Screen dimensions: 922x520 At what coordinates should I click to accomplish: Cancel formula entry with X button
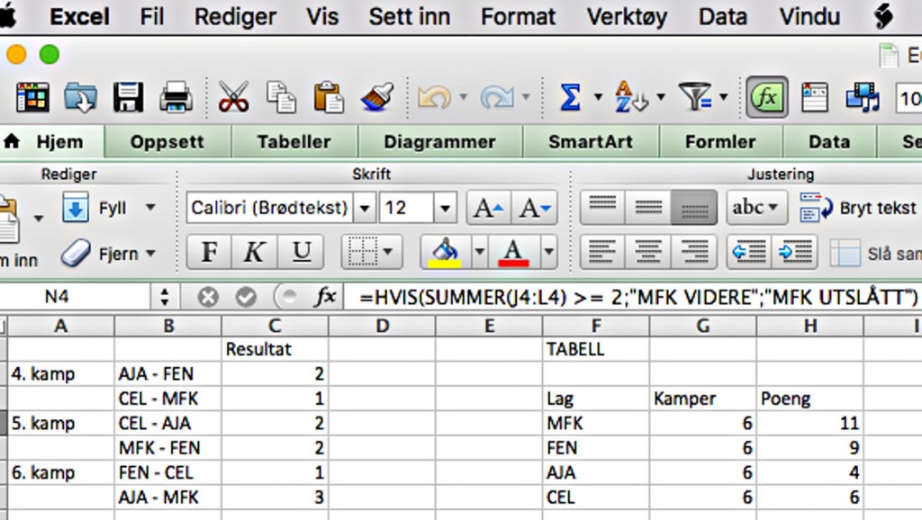pyautogui.click(x=208, y=297)
